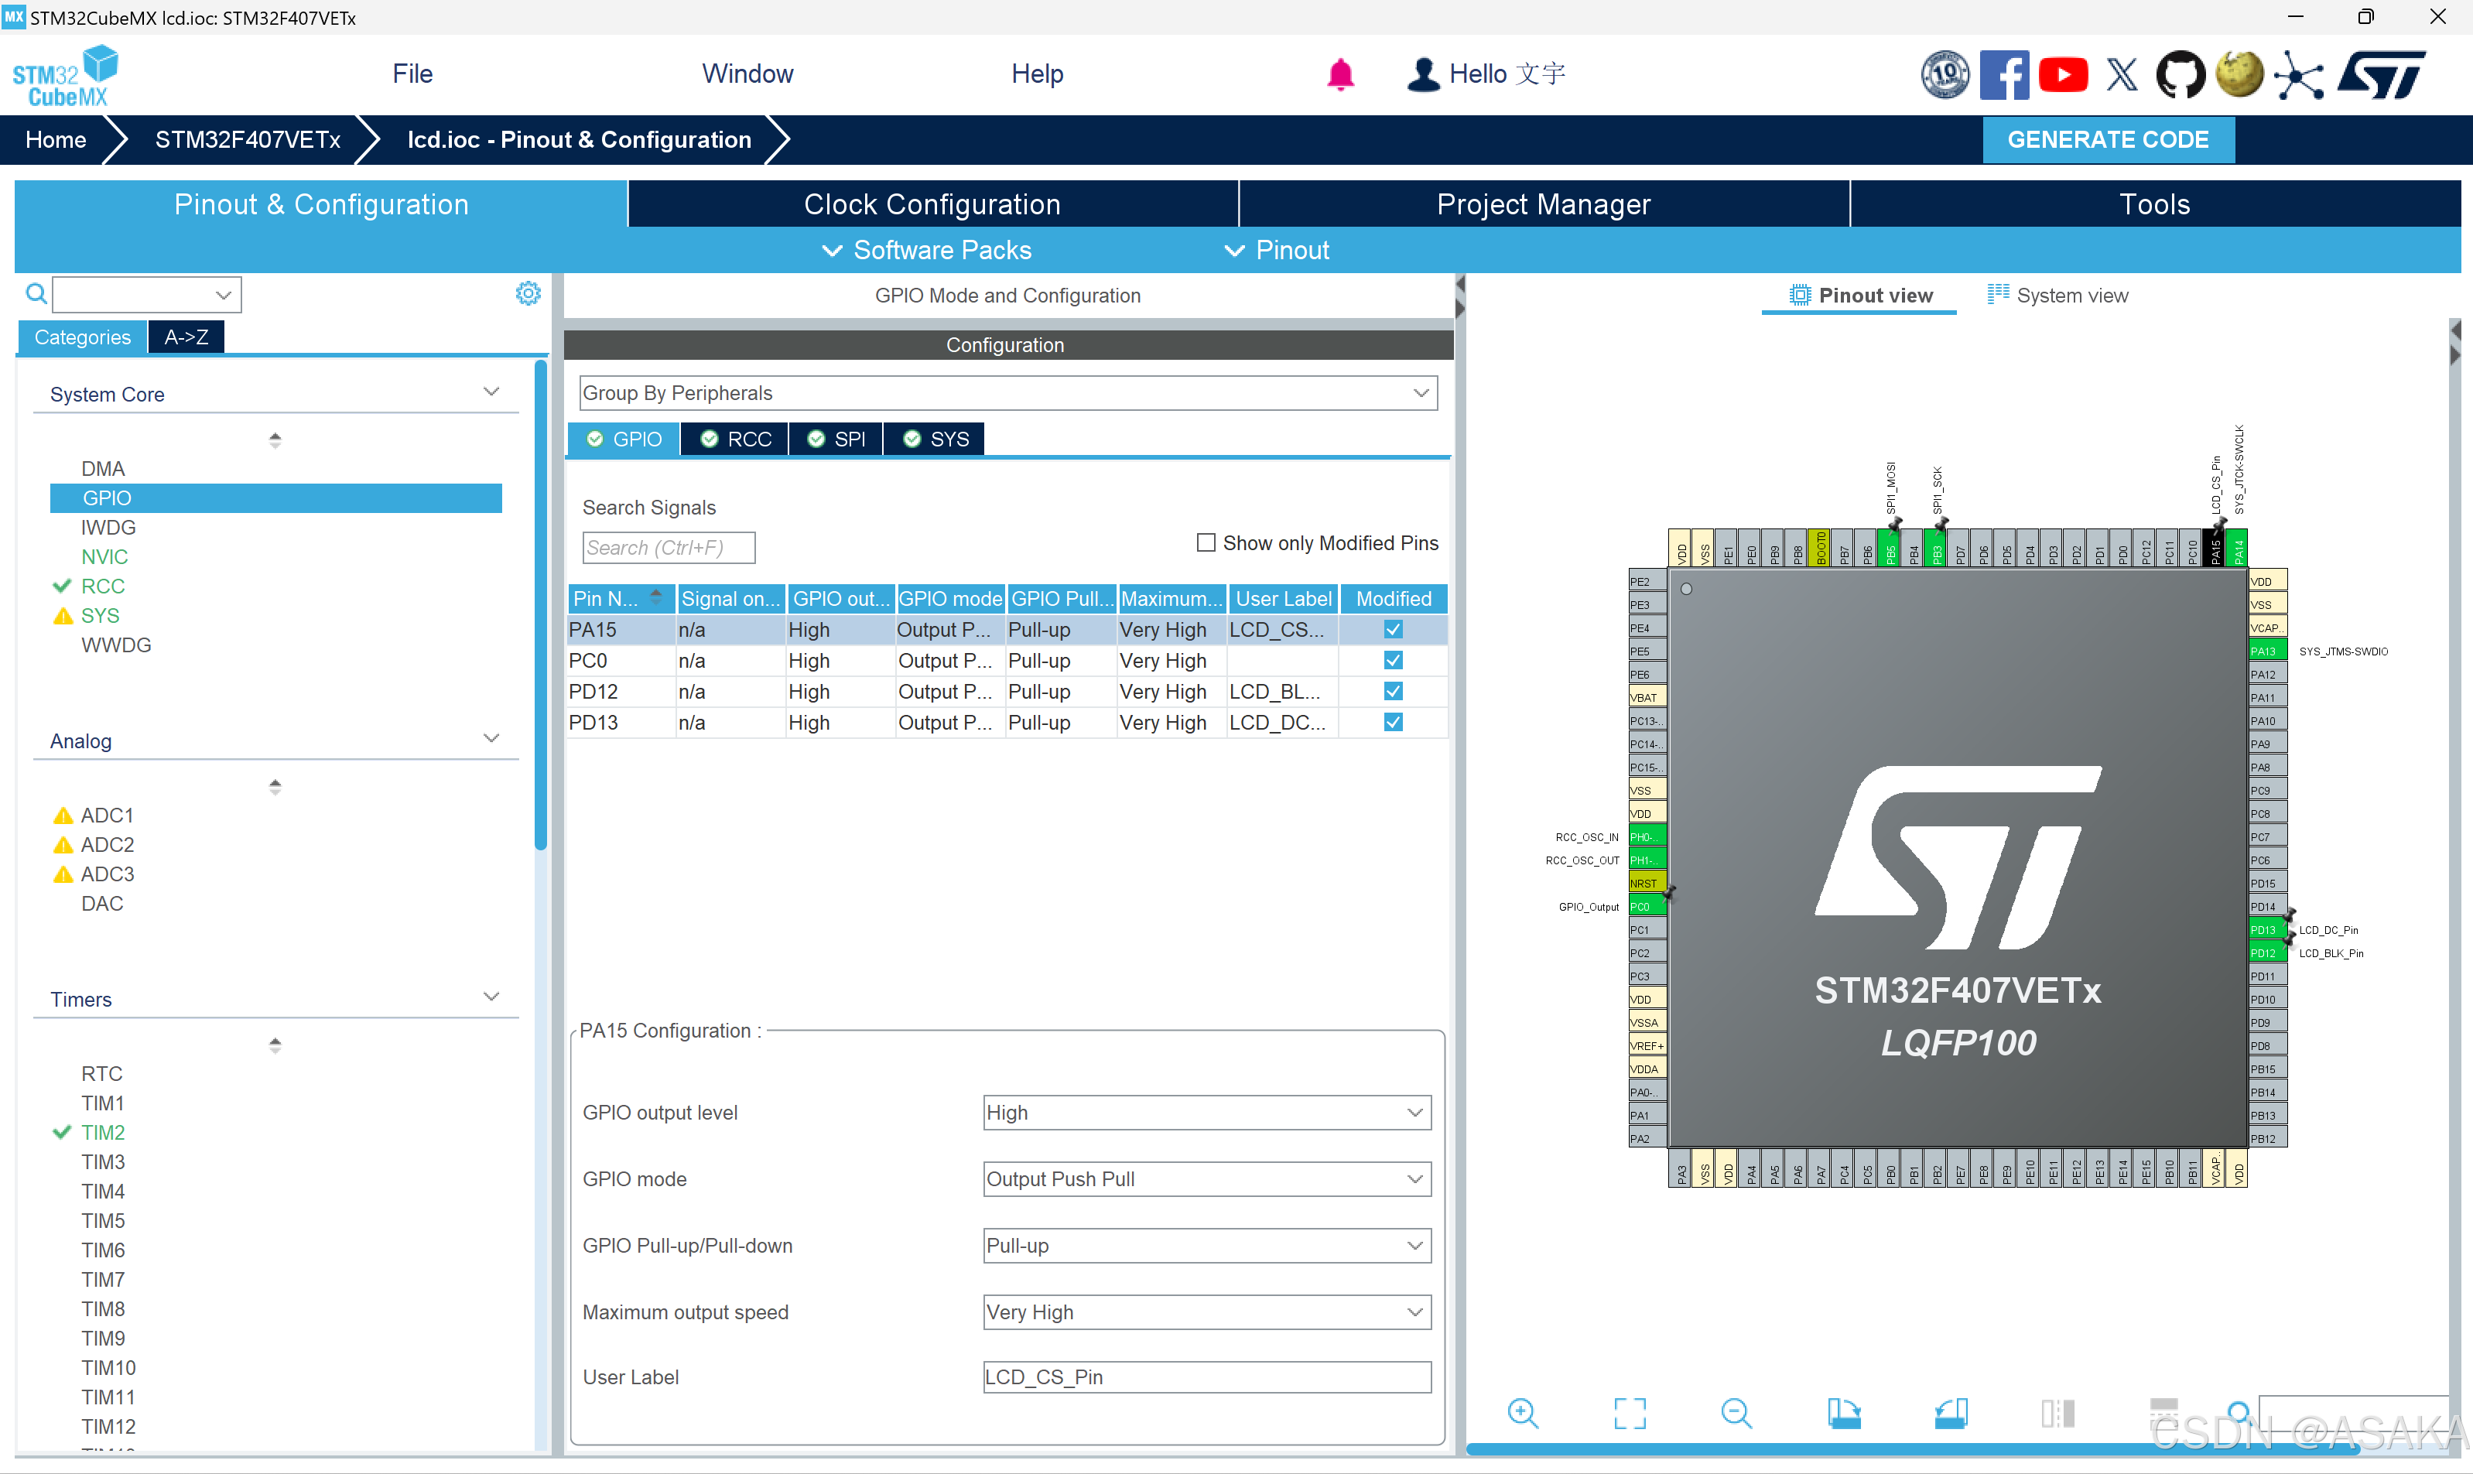Switch to the Clock Configuration tab
The image size is (2473, 1474).
click(x=932, y=203)
